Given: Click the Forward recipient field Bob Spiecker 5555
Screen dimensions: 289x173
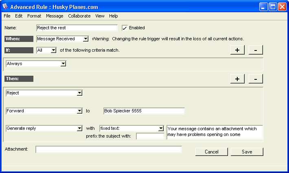Looking at the screenshot, I should point(144,111).
